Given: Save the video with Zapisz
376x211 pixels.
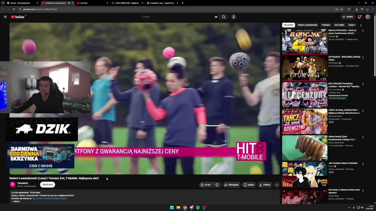Looking at the screenshot, I should click(x=249, y=185).
